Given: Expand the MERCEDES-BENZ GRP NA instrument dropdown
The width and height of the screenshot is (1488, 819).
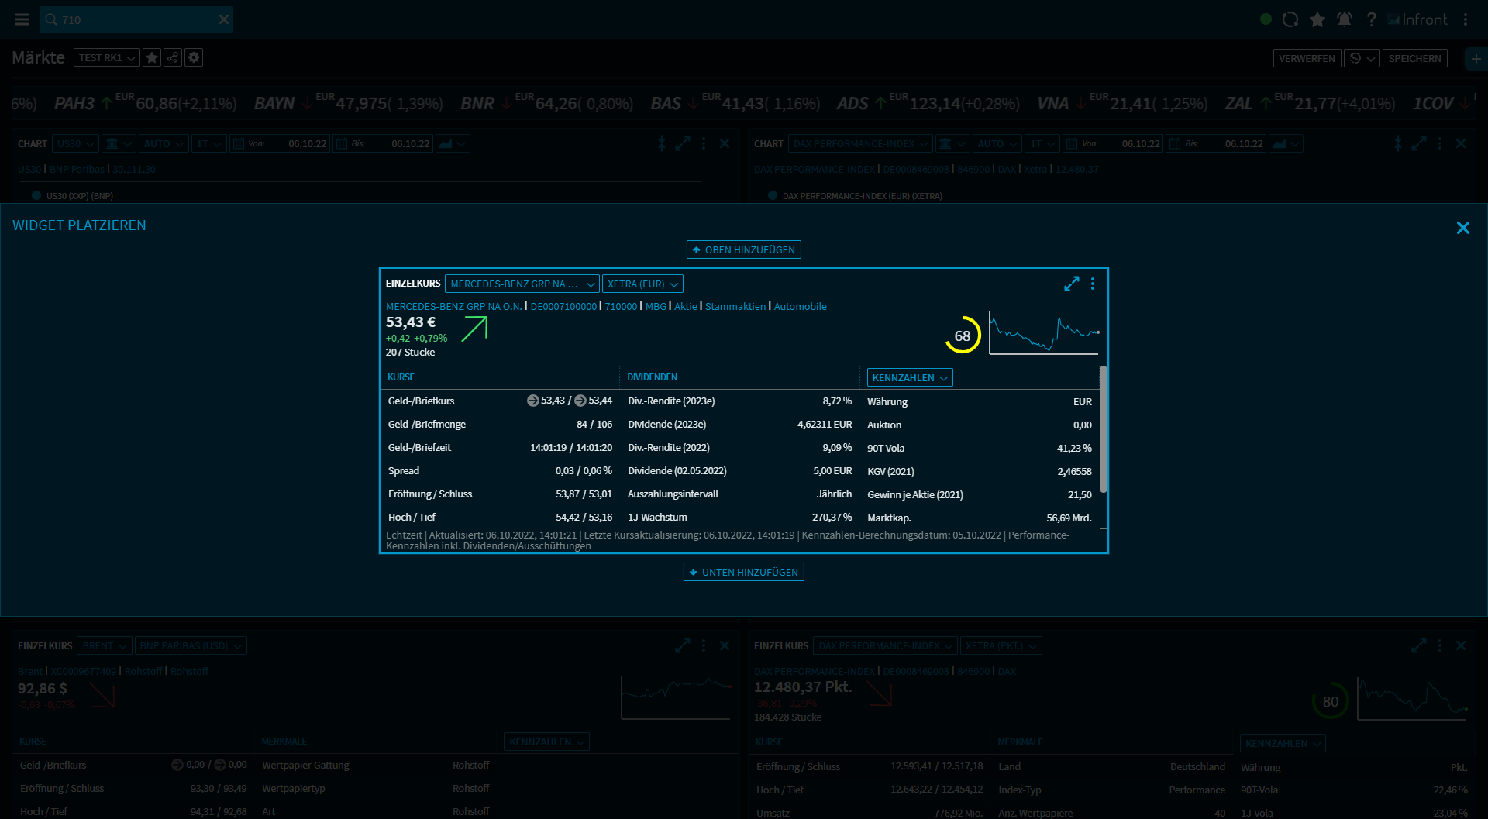Looking at the screenshot, I should click(522, 284).
